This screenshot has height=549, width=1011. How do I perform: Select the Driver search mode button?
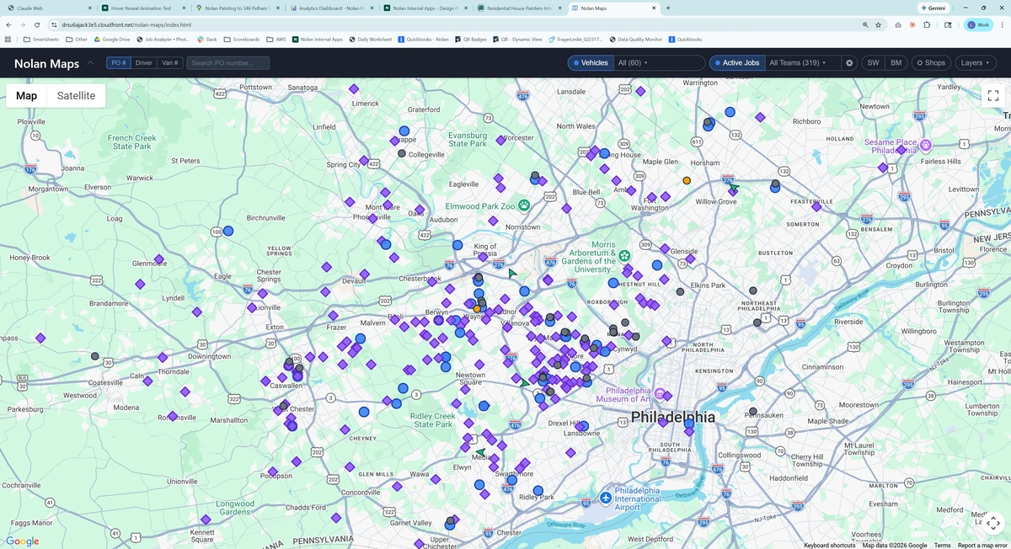pos(144,63)
